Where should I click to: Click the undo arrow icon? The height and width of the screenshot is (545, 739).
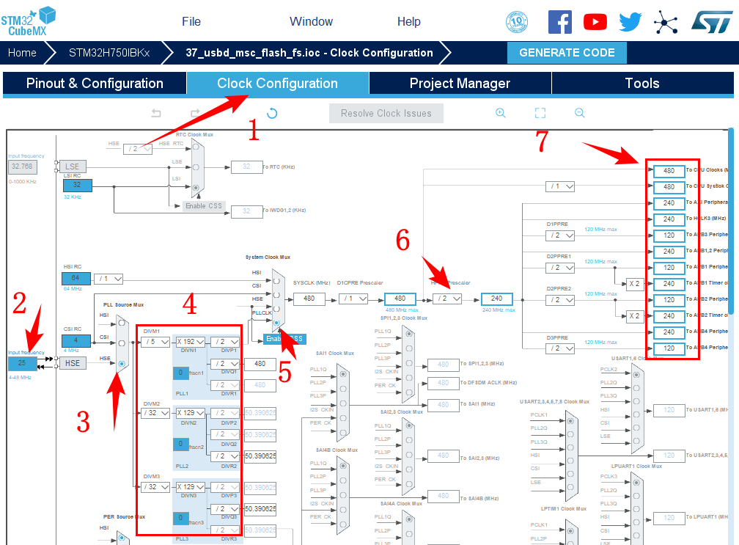click(156, 113)
